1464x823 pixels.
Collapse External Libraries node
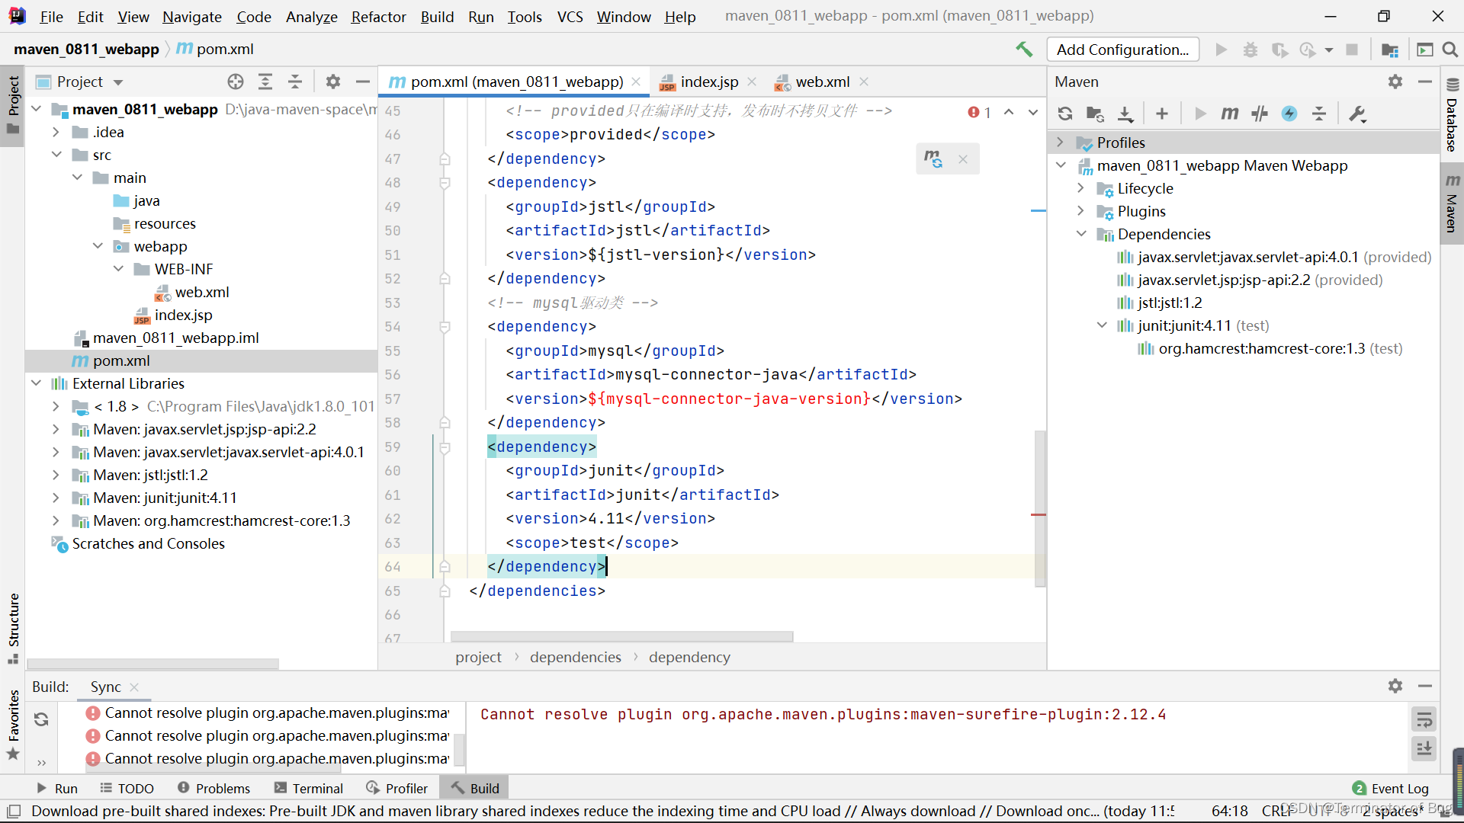36,383
